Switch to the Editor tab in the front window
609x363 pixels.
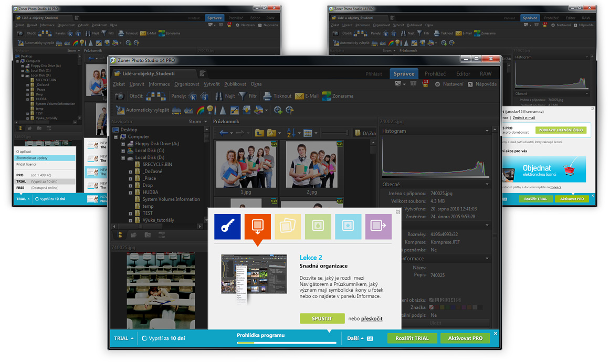click(x=463, y=74)
